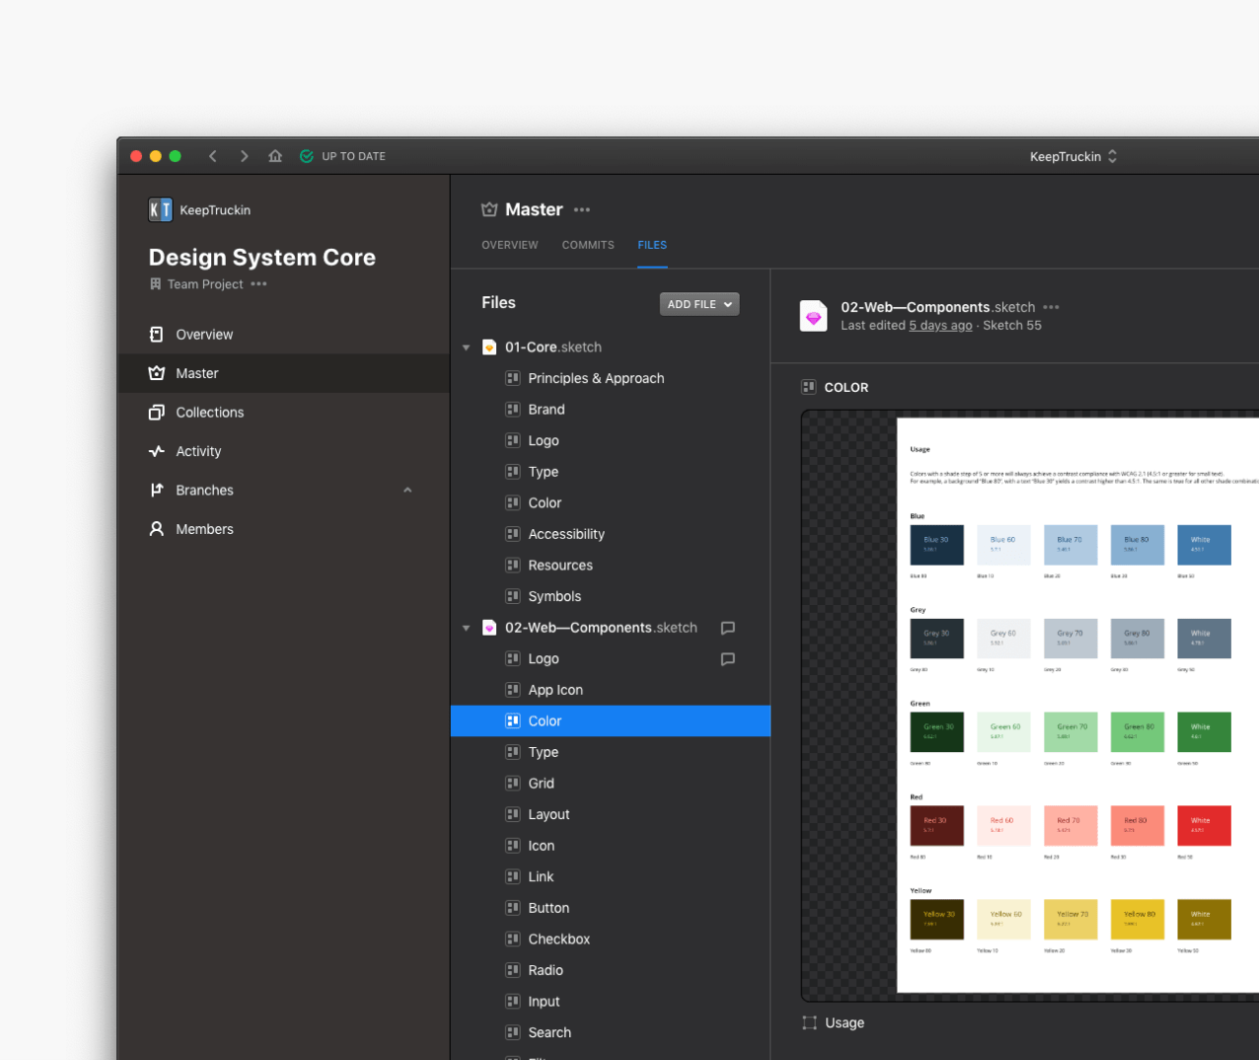Click the page icon beside Checkbox
This screenshot has width=1259, height=1060.
[x=513, y=939]
